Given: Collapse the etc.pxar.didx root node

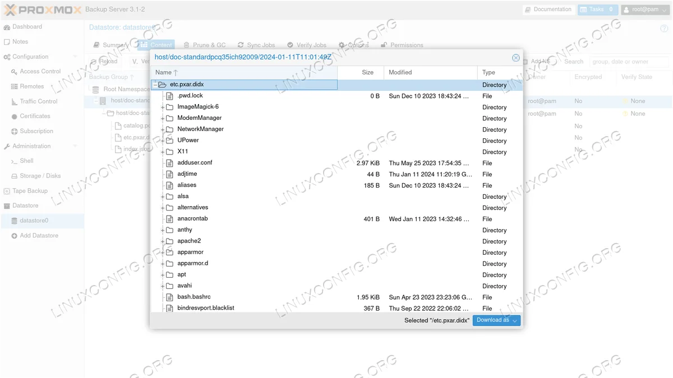Looking at the screenshot, I should 155,85.
